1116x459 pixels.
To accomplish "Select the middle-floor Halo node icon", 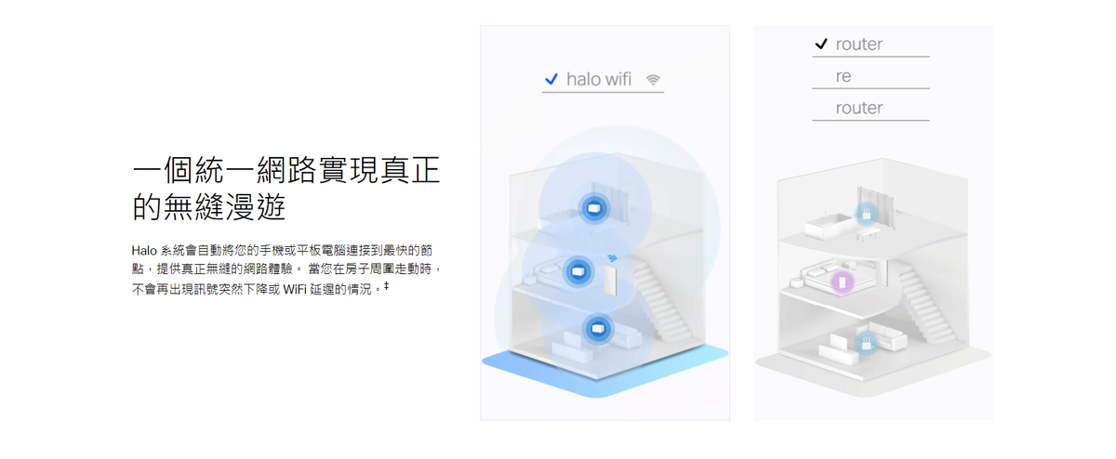I will pos(578,271).
